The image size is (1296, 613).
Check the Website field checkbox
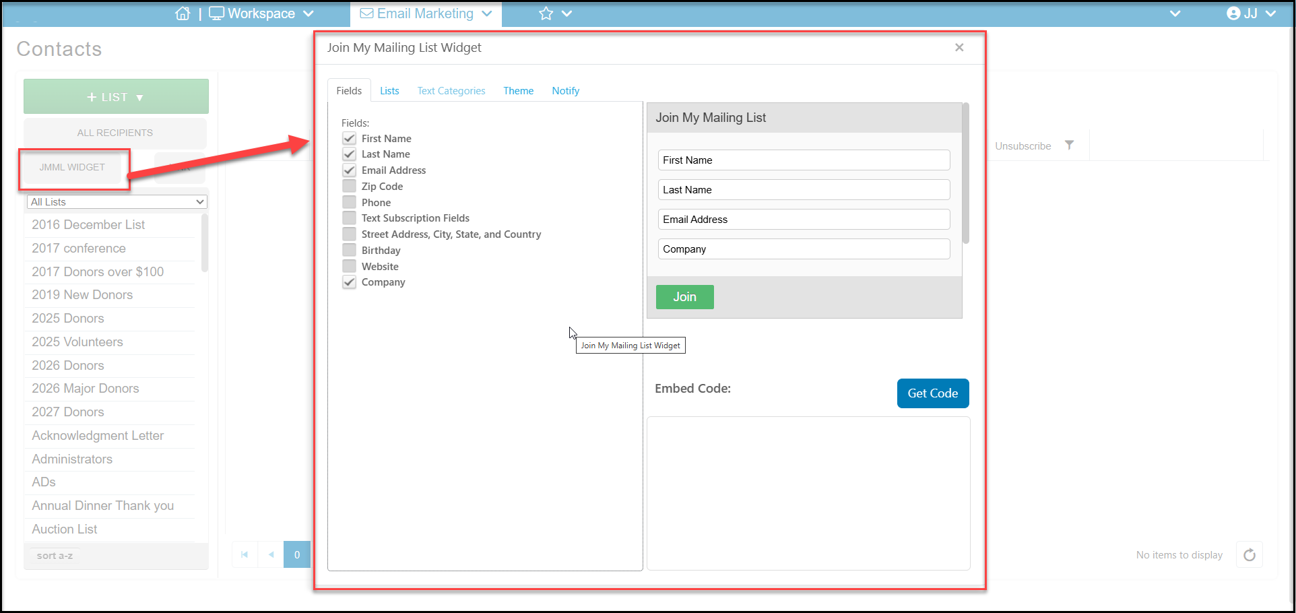pos(349,266)
